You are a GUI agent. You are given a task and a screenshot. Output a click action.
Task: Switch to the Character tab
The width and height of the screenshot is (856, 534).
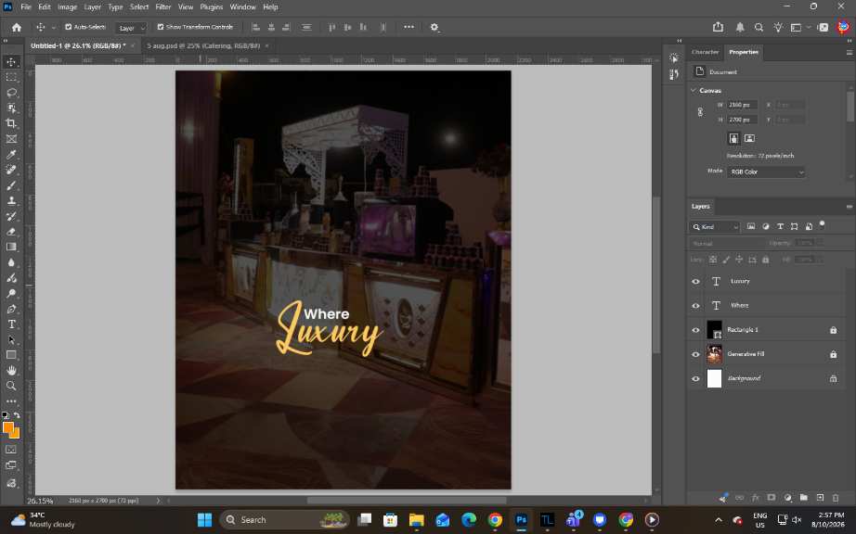coord(705,52)
